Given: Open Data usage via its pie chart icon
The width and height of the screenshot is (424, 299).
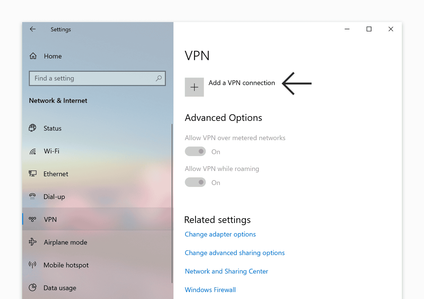Looking at the screenshot, I should (x=33, y=288).
